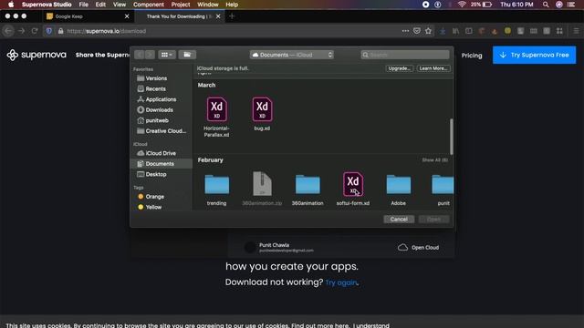Show All February items

(434, 160)
